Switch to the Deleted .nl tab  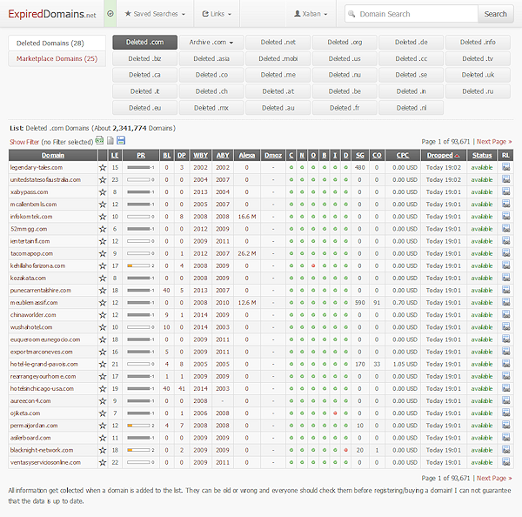click(412, 108)
